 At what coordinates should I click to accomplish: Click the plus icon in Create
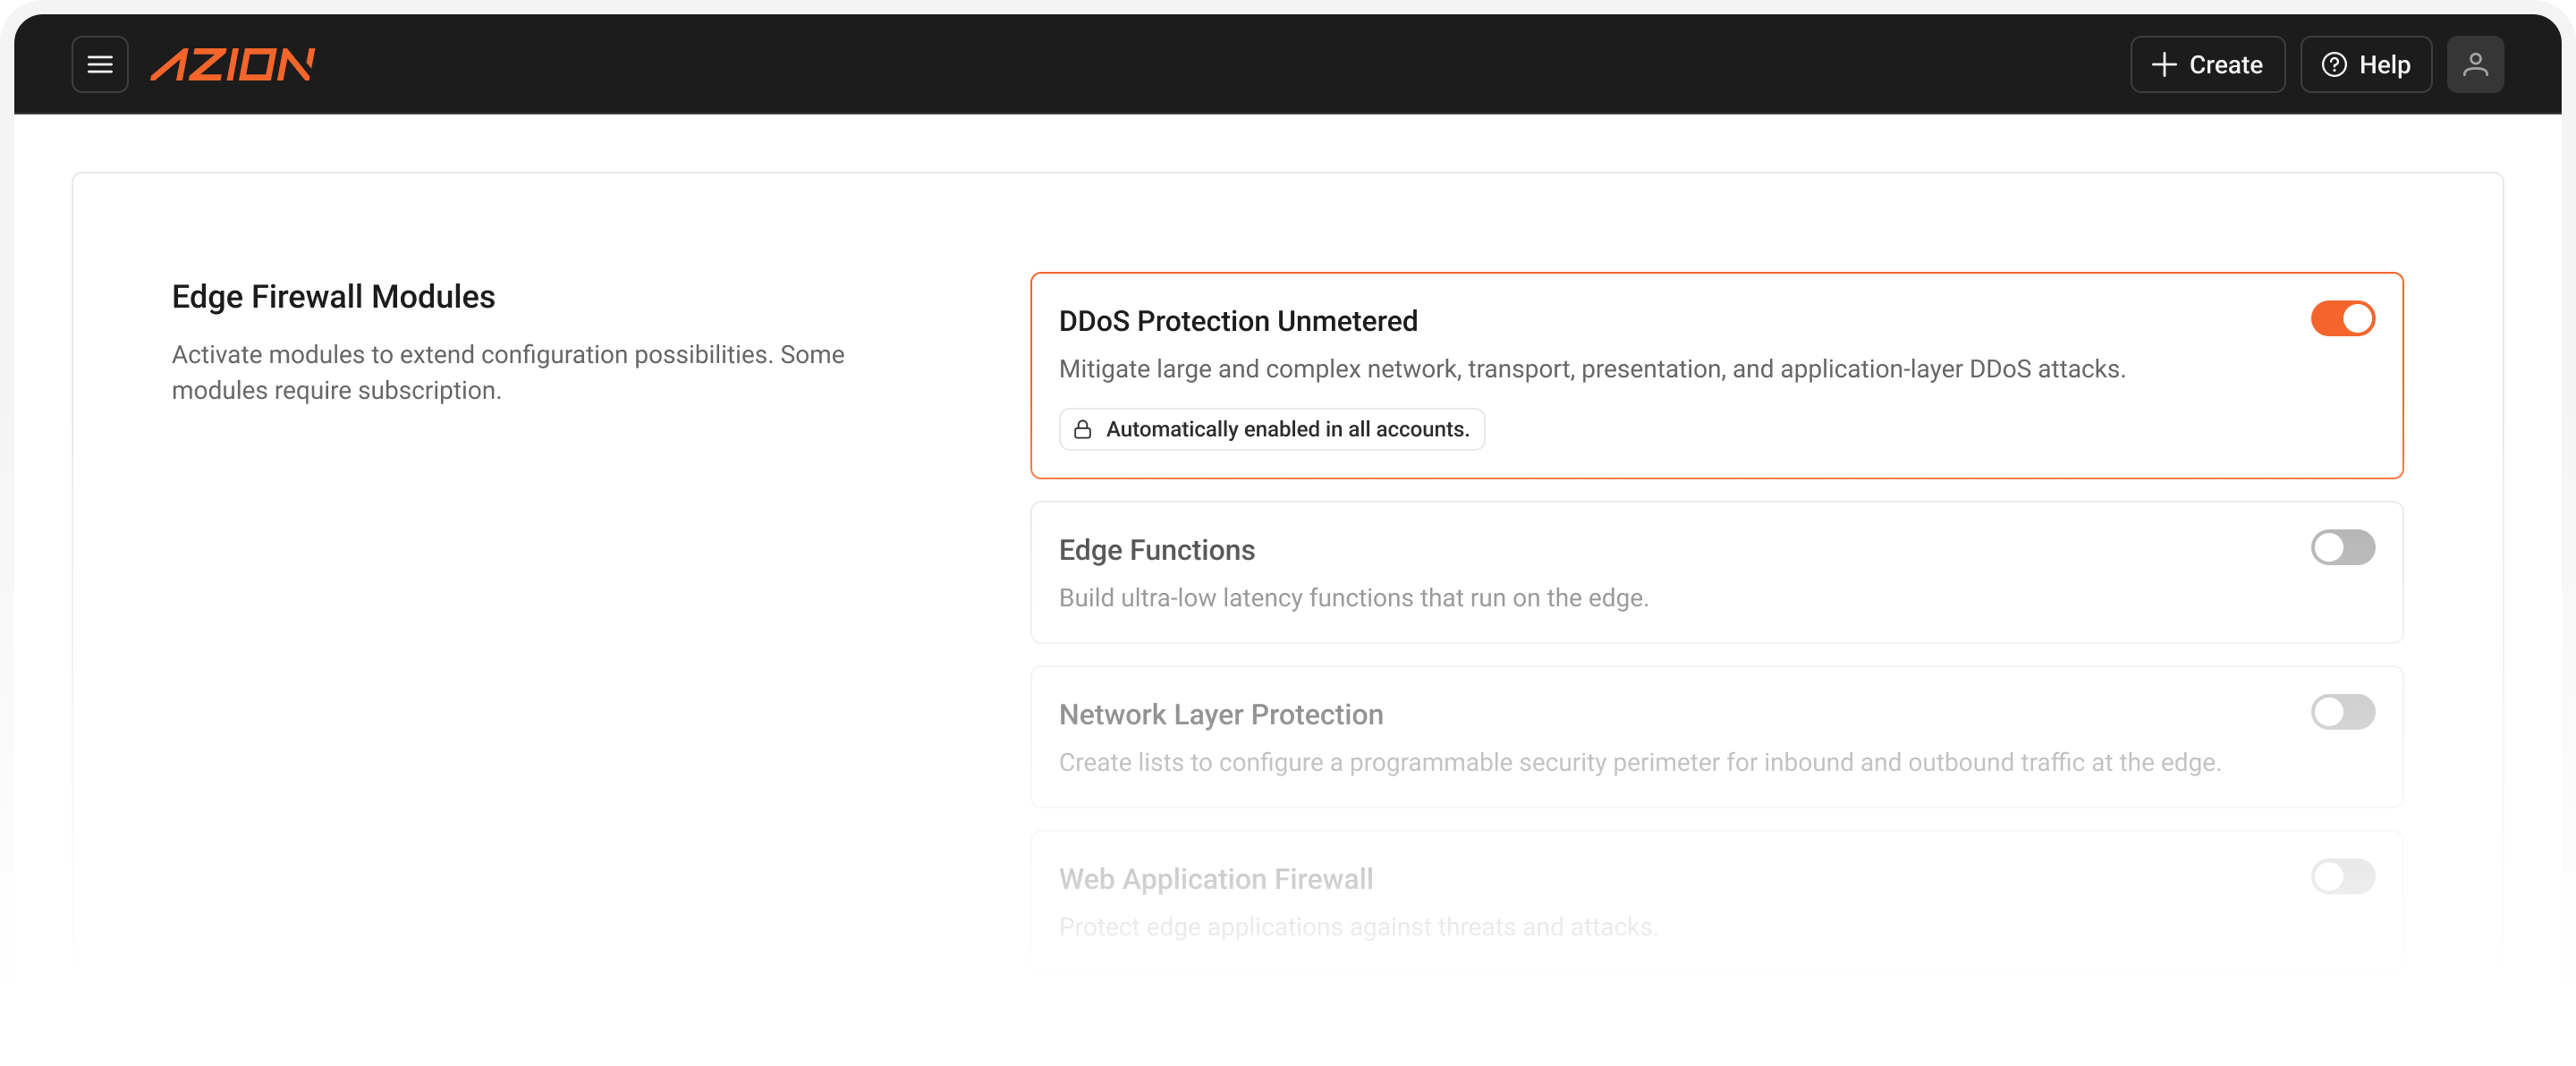2163,65
